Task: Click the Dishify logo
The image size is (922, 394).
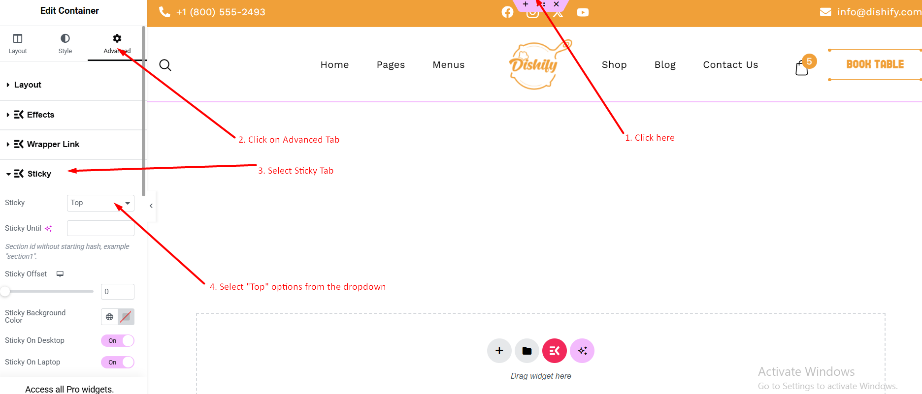Action: click(x=540, y=64)
